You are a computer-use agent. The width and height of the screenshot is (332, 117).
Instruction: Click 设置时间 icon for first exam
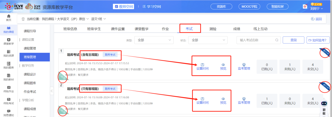(202, 65)
